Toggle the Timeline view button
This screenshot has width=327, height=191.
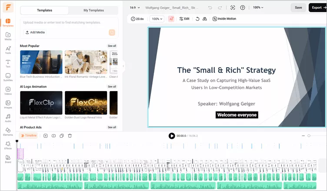(29, 135)
